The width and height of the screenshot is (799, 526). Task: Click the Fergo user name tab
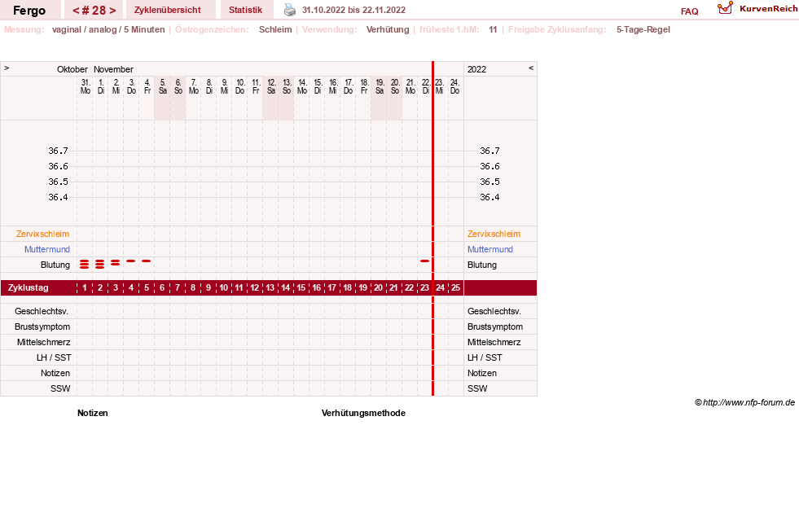[x=29, y=11]
